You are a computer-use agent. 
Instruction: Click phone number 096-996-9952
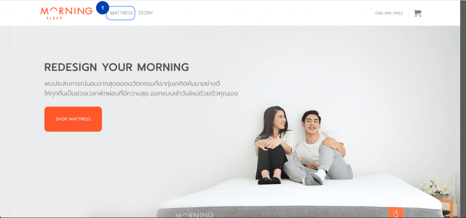(389, 13)
